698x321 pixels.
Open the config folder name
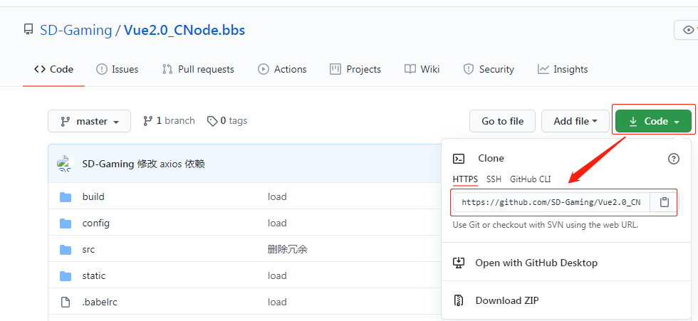pos(95,223)
